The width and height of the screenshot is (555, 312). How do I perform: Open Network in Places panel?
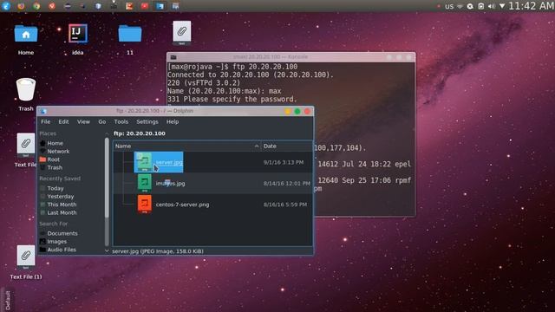[x=58, y=152]
